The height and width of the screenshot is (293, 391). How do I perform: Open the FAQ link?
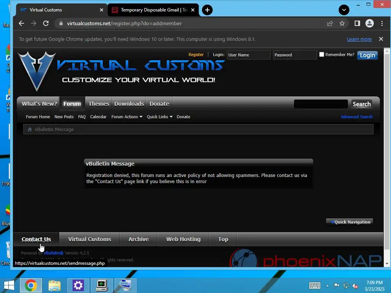point(82,117)
